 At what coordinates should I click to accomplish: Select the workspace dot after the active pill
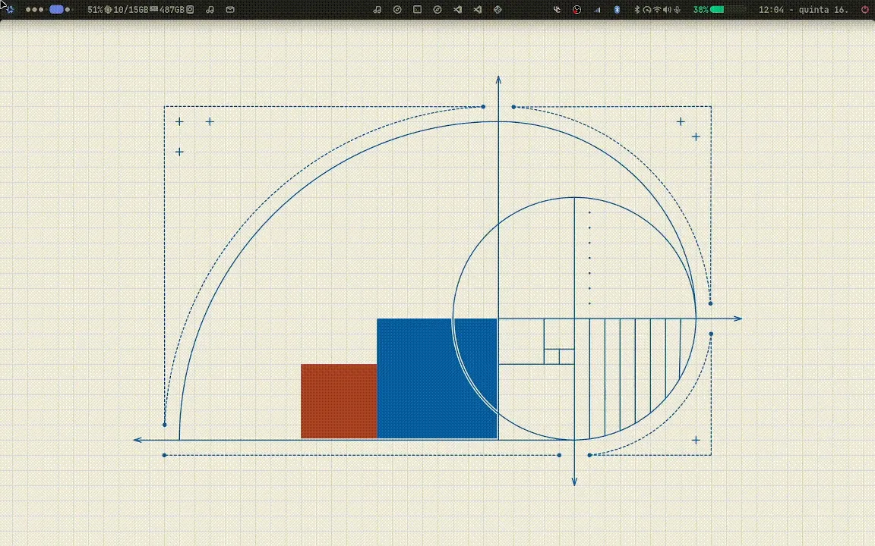click(x=68, y=9)
